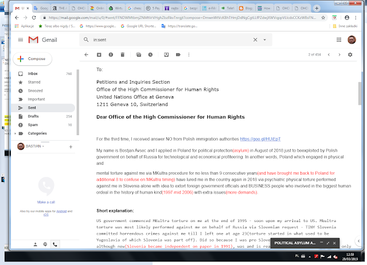Bookmark this page with the star
The image size is (367, 265).
point(323,18)
